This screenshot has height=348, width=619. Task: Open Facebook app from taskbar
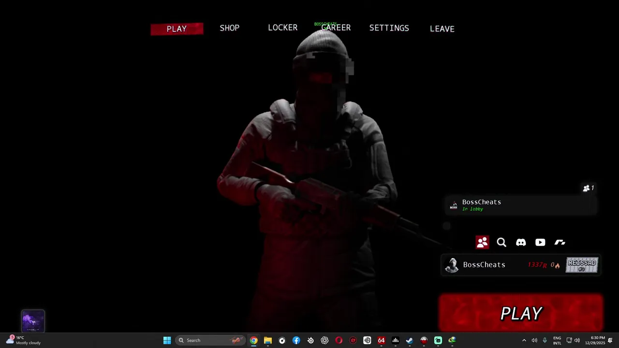coord(296,340)
